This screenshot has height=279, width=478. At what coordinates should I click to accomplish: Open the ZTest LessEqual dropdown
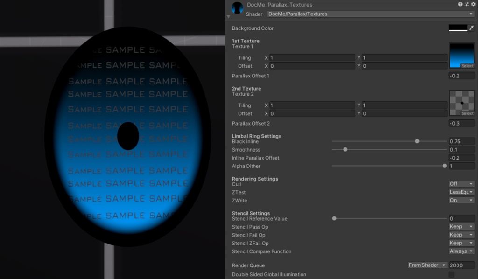(461, 192)
